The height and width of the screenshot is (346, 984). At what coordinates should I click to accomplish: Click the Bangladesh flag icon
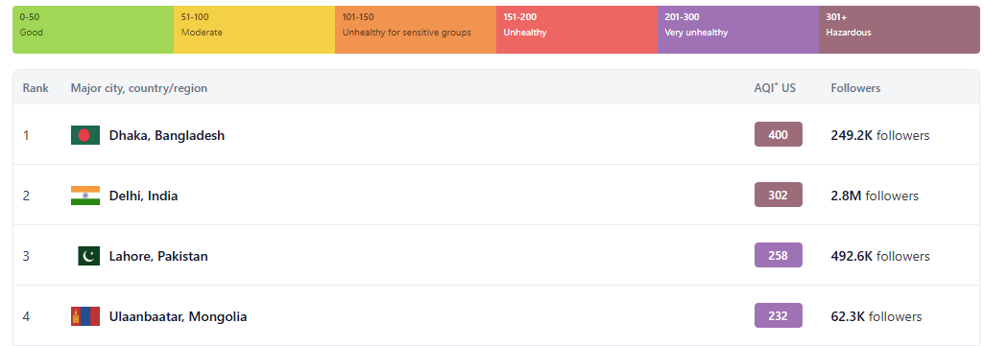point(85,135)
